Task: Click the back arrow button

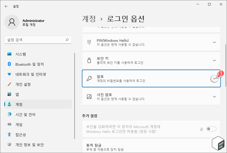Action: pyautogui.click(x=6, y=6)
